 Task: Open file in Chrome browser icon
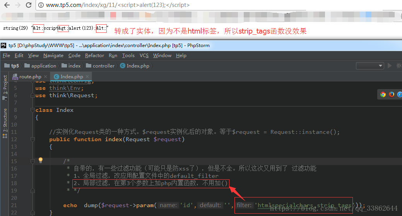(x=383, y=94)
